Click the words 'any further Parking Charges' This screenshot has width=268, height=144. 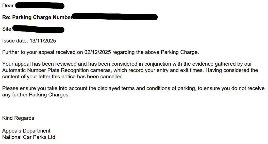point(36,95)
